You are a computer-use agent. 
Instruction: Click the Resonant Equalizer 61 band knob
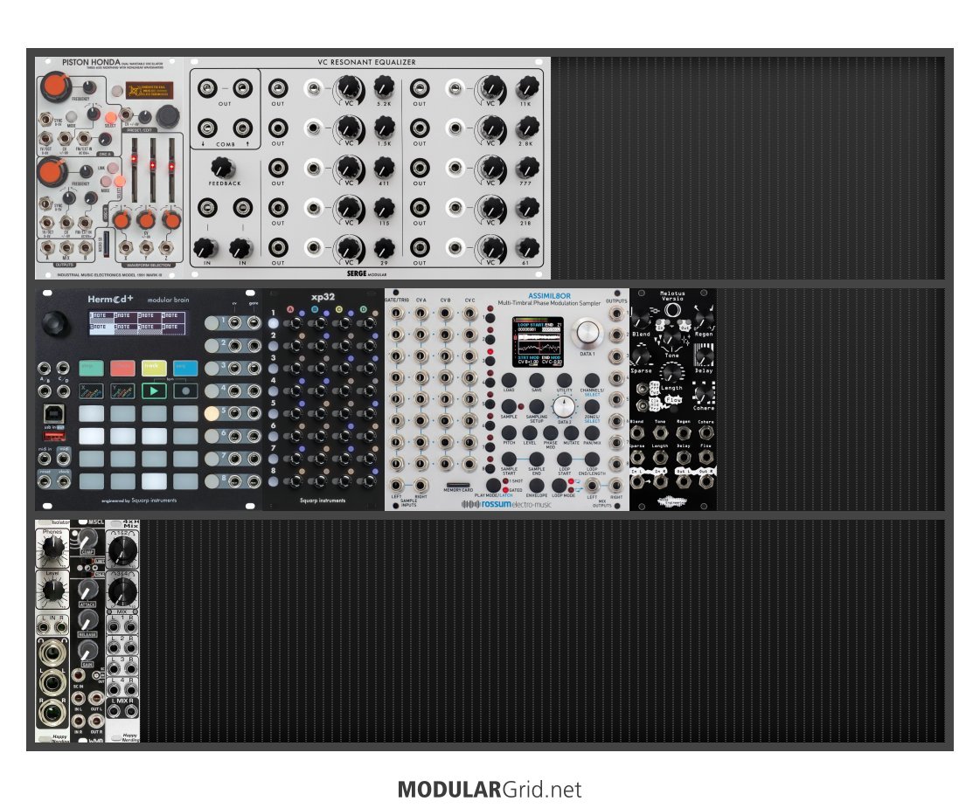[x=527, y=249]
